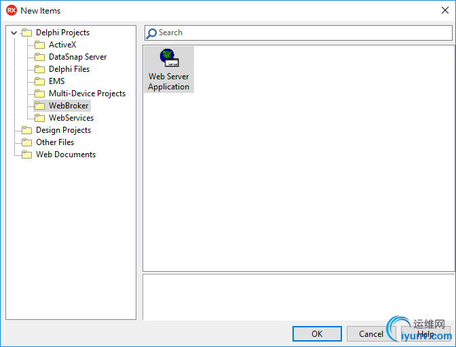456x347 pixels.
Task: Click the Web Documents folder icon
Action: click(26, 155)
